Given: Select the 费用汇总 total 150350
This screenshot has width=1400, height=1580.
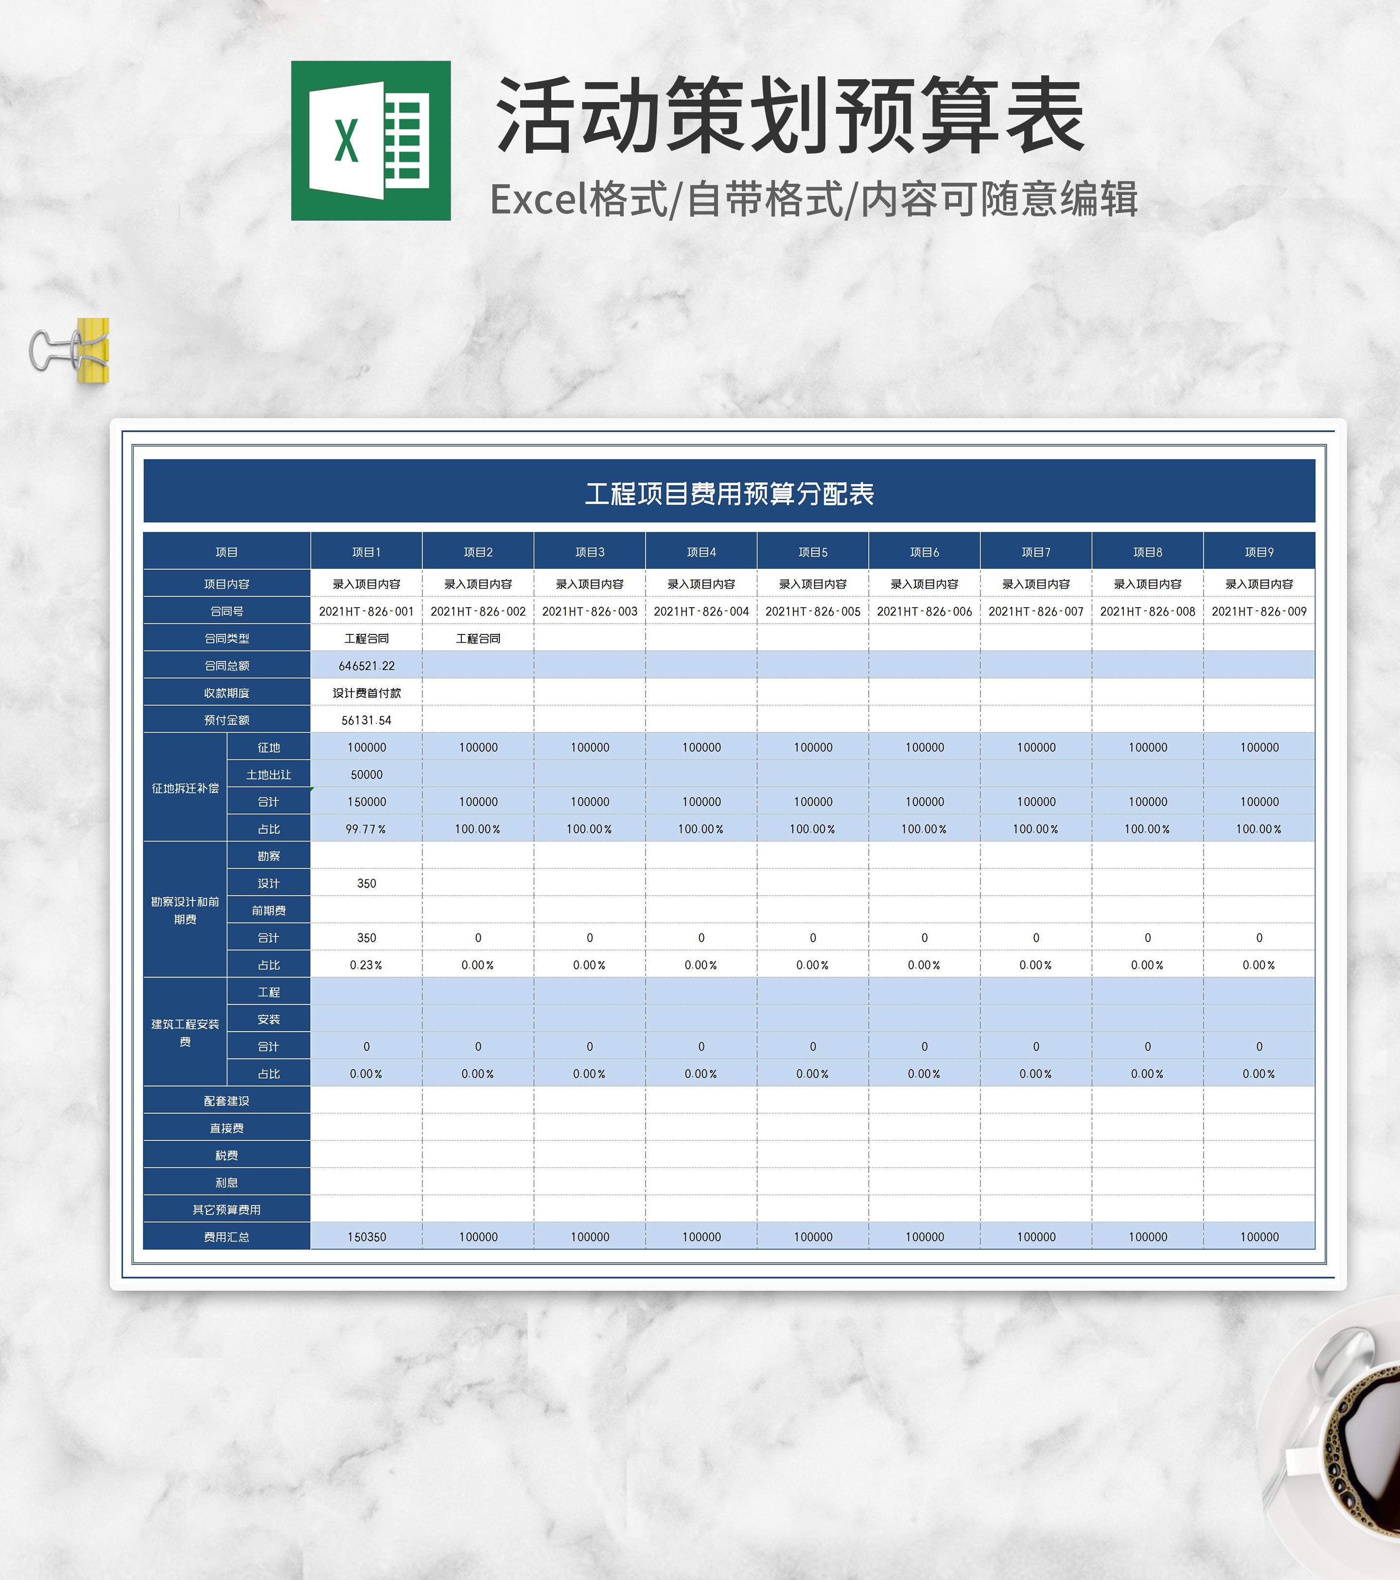Looking at the screenshot, I should [367, 1237].
